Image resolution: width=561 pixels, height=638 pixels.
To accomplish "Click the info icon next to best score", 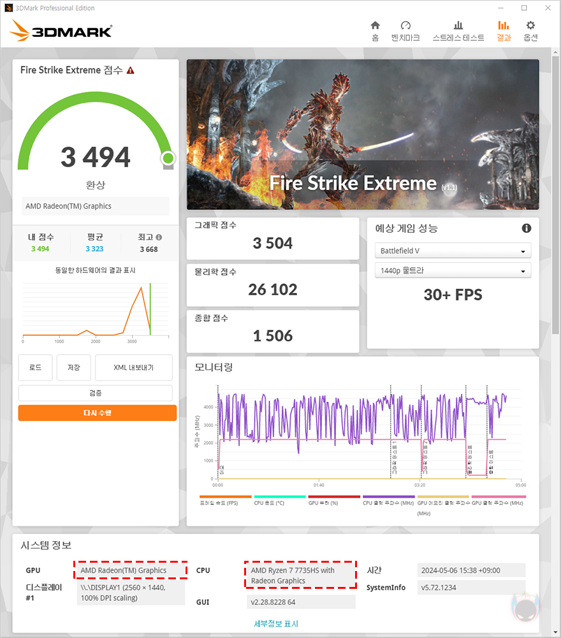I will click(159, 237).
